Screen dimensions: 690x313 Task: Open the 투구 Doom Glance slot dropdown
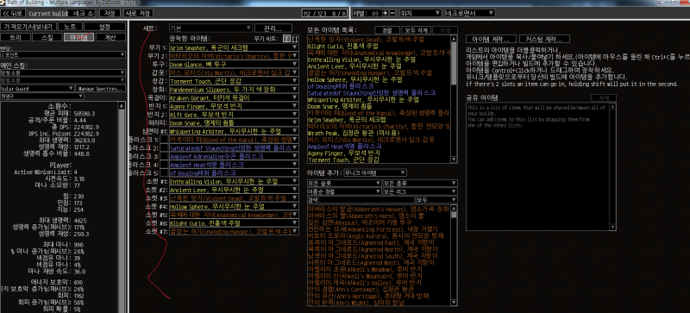[x=234, y=65]
